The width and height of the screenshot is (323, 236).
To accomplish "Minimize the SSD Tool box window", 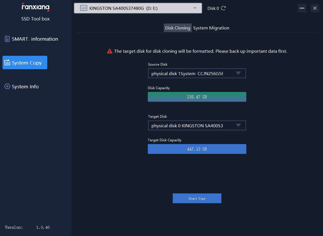I will pos(302,8).
